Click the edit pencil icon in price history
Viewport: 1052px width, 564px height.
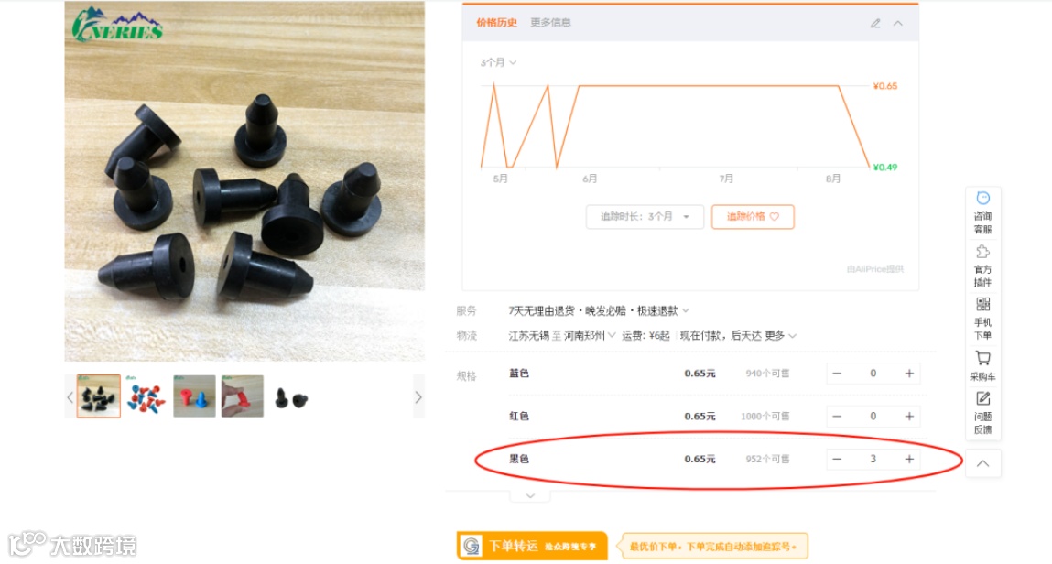(x=875, y=23)
